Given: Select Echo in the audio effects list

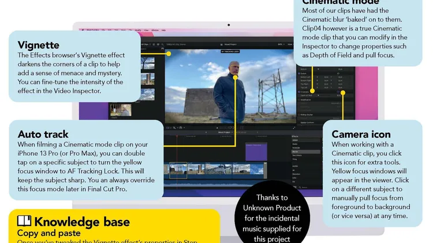Looking at the screenshot, I should 294,178.
